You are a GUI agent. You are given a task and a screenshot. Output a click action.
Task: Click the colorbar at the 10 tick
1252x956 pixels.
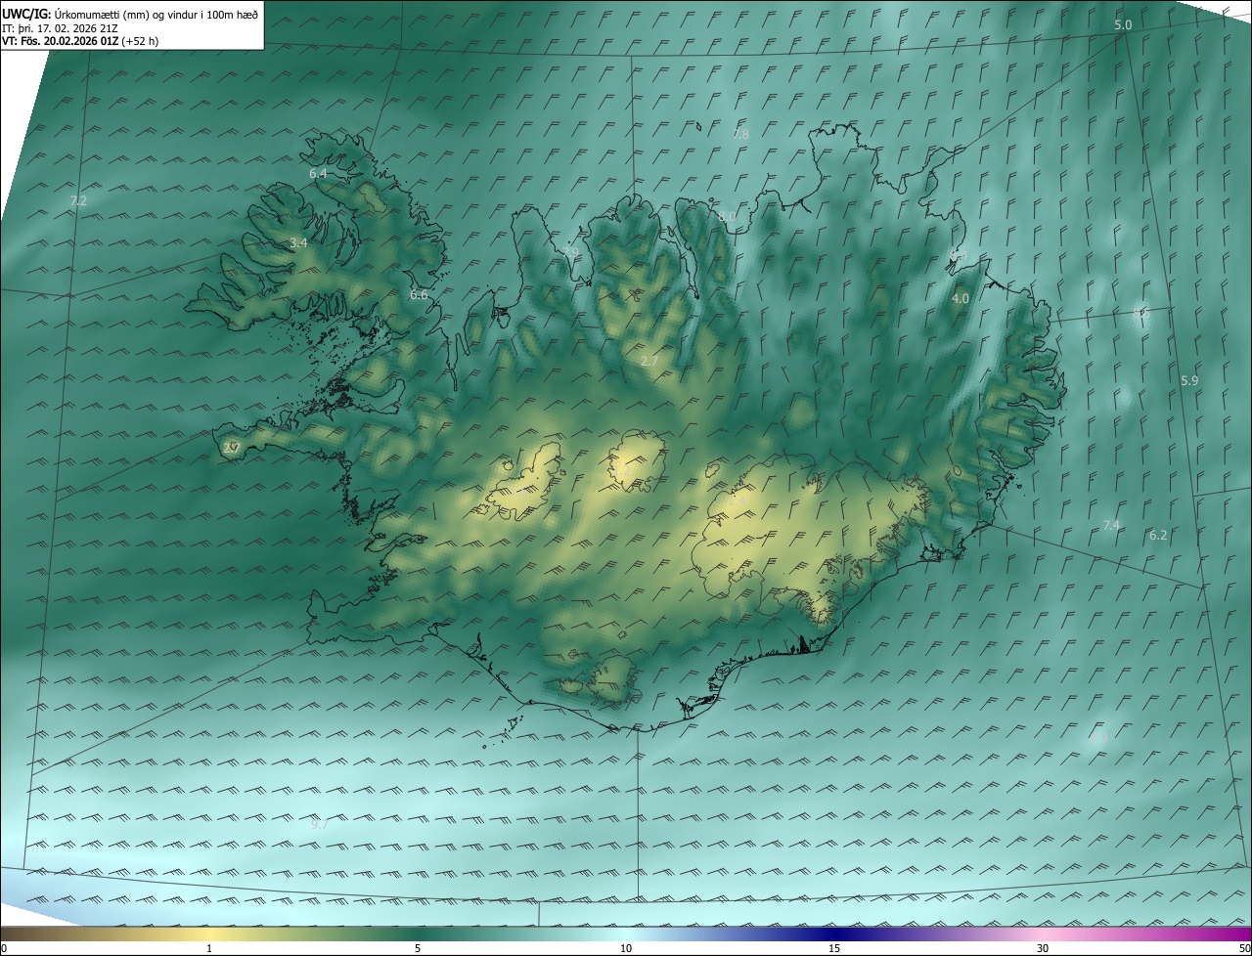click(x=626, y=934)
